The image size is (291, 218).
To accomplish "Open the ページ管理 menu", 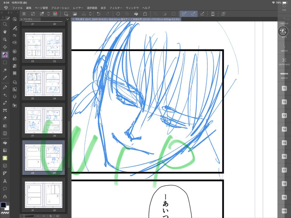I will 41,8.
